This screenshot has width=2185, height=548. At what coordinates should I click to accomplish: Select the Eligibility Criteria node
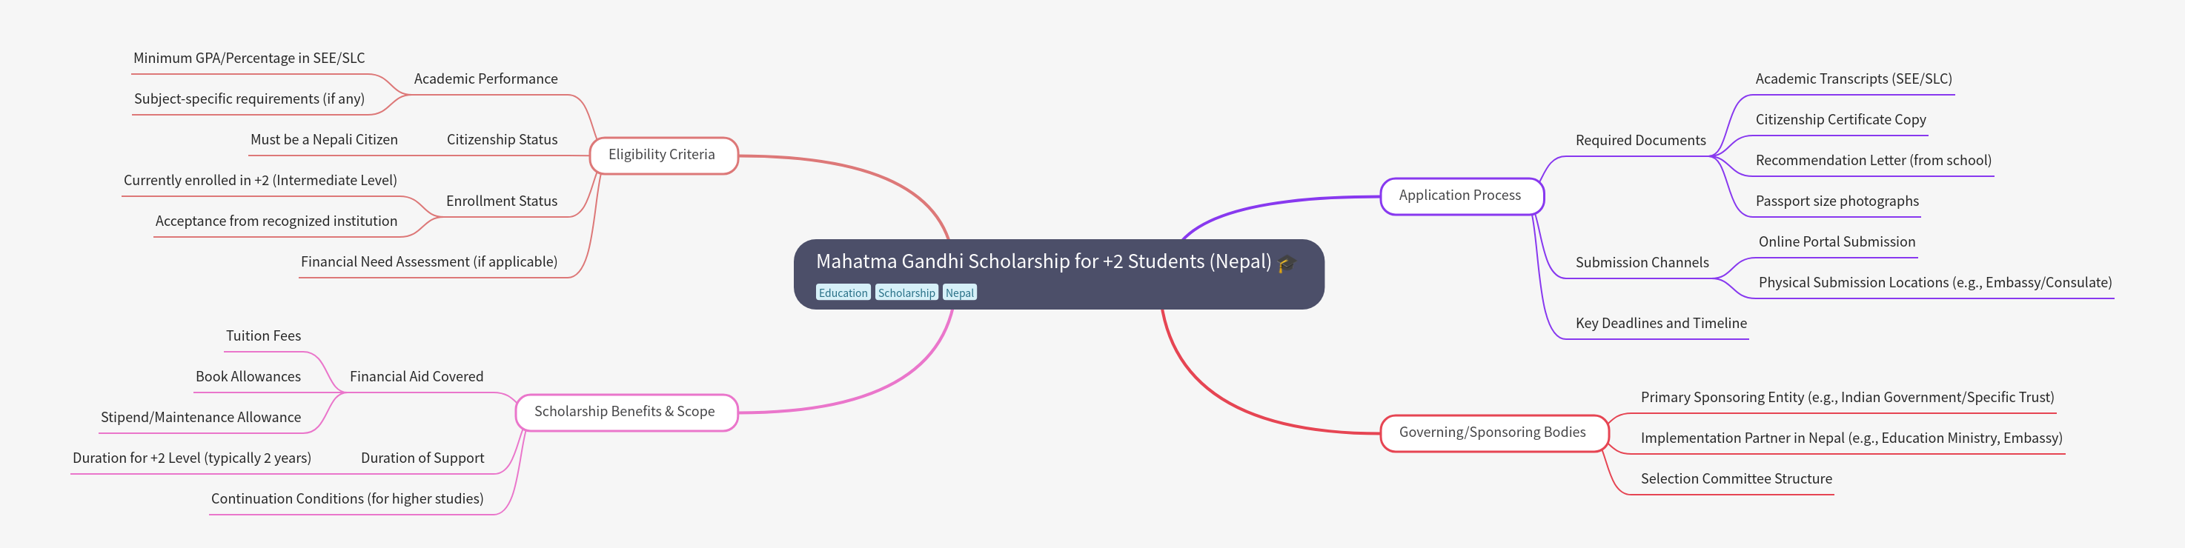pyautogui.click(x=663, y=155)
